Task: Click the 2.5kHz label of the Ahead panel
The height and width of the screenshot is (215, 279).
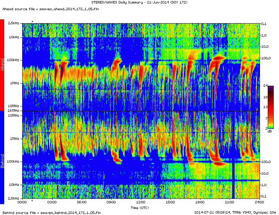Action: [x=13, y=23]
